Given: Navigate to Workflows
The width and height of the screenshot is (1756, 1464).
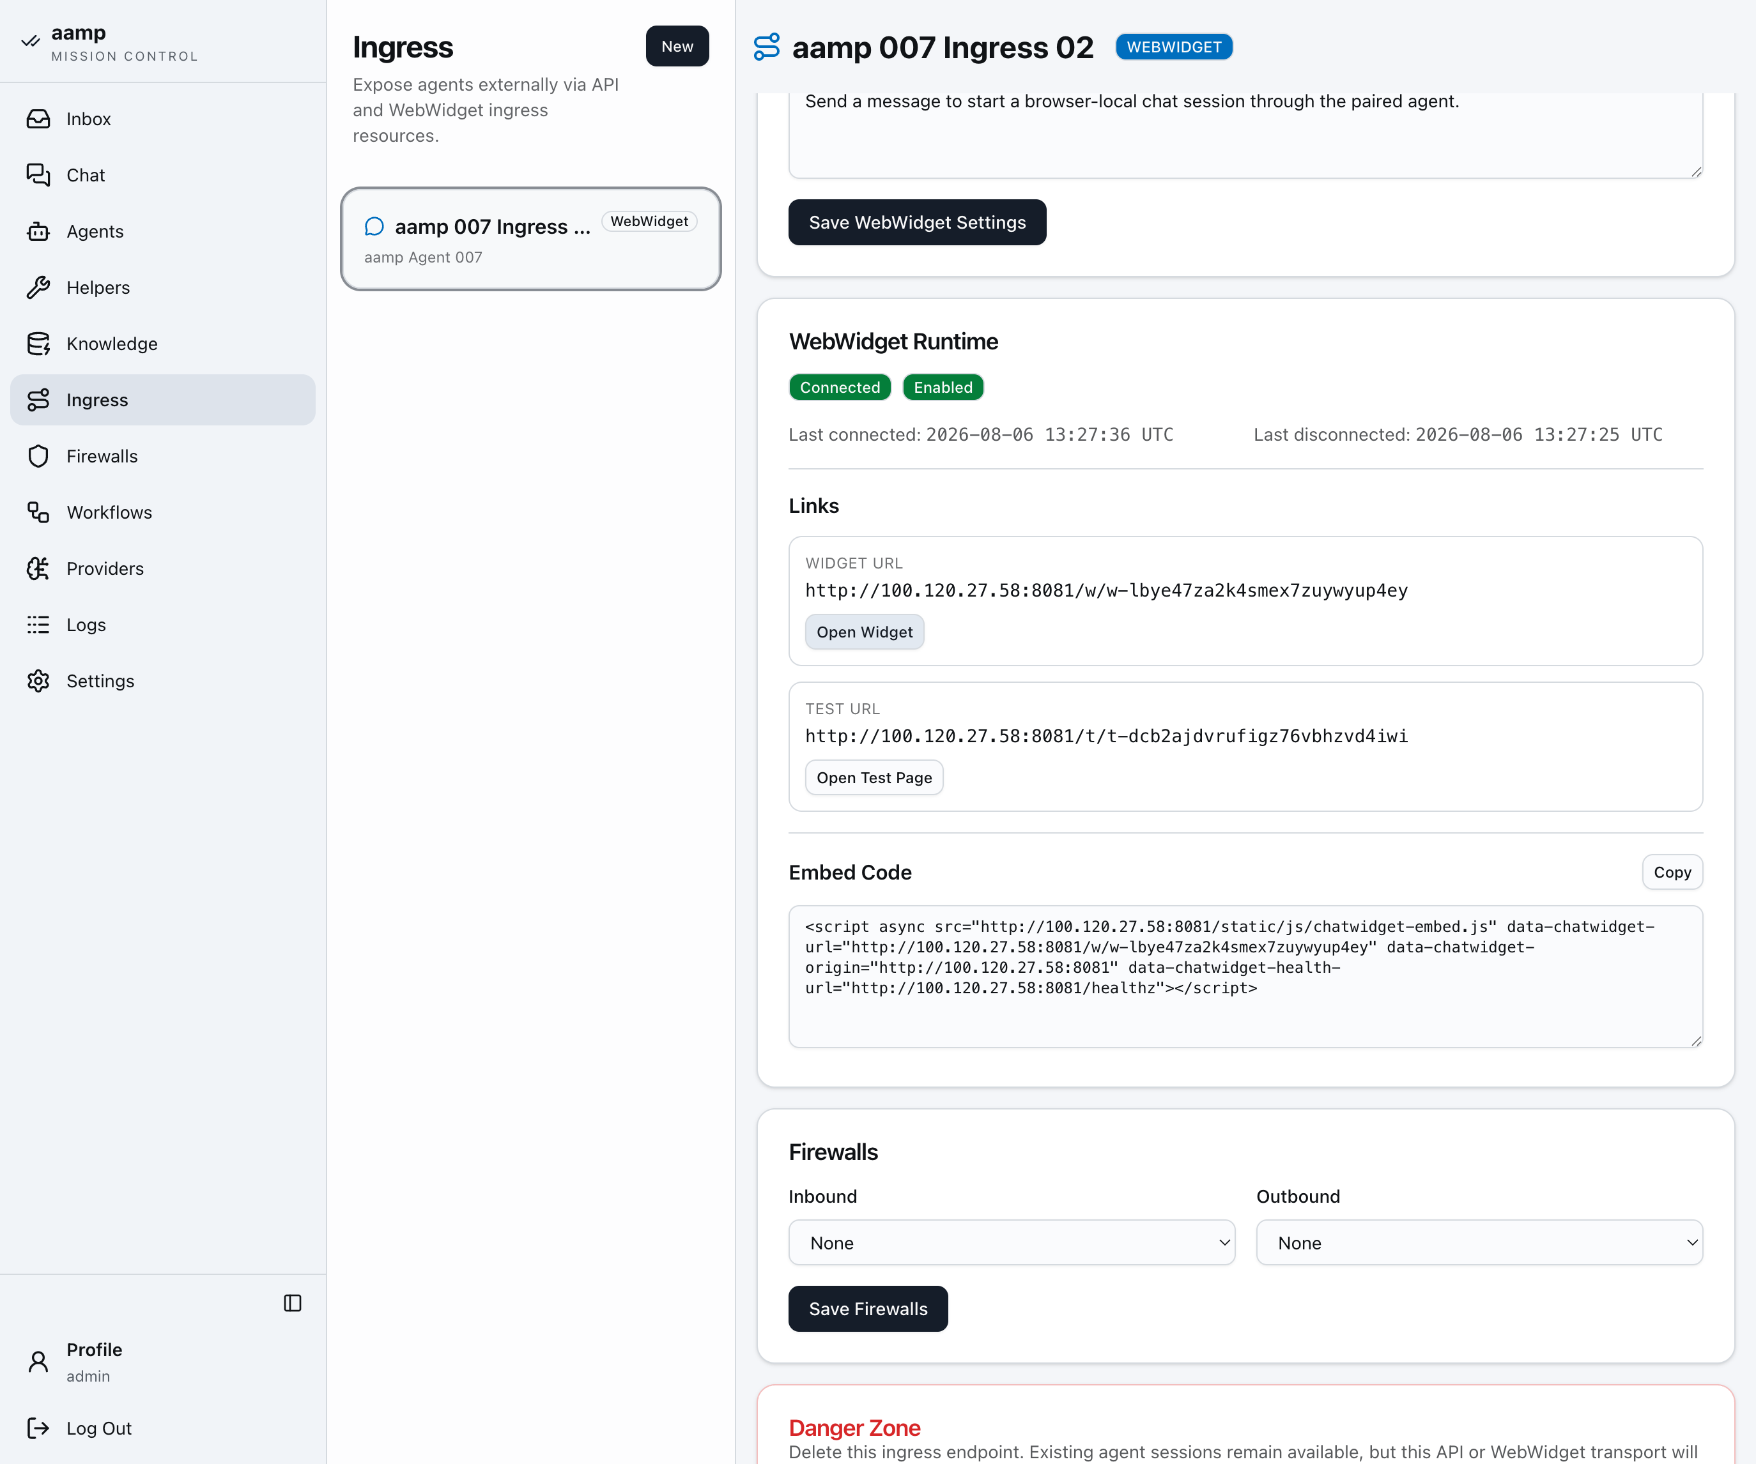Looking at the screenshot, I should click(x=163, y=512).
